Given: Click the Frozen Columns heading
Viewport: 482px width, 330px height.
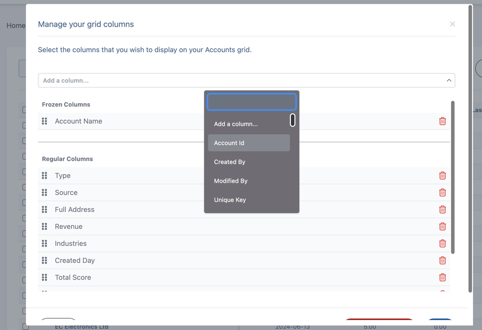Looking at the screenshot, I should coord(66,105).
